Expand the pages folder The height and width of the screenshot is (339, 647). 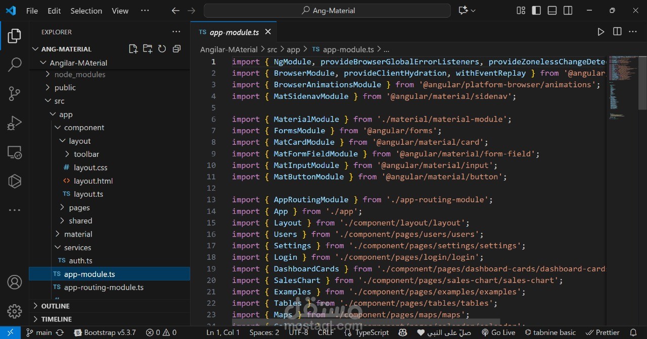click(79, 207)
